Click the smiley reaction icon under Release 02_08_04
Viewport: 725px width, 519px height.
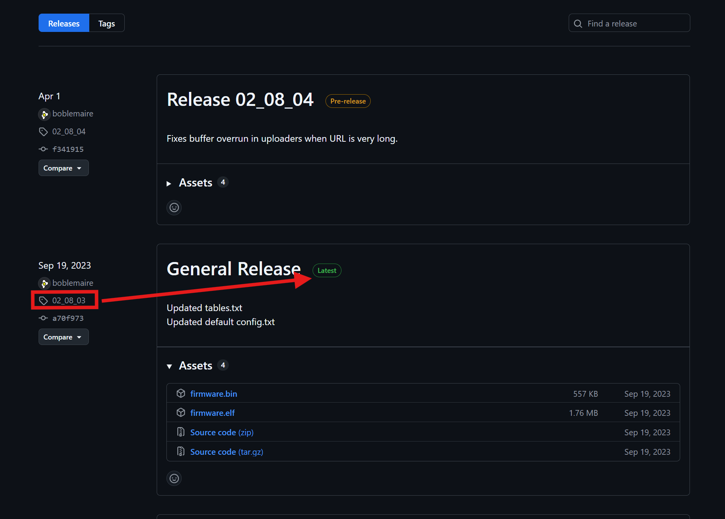pyautogui.click(x=174, y=208)
